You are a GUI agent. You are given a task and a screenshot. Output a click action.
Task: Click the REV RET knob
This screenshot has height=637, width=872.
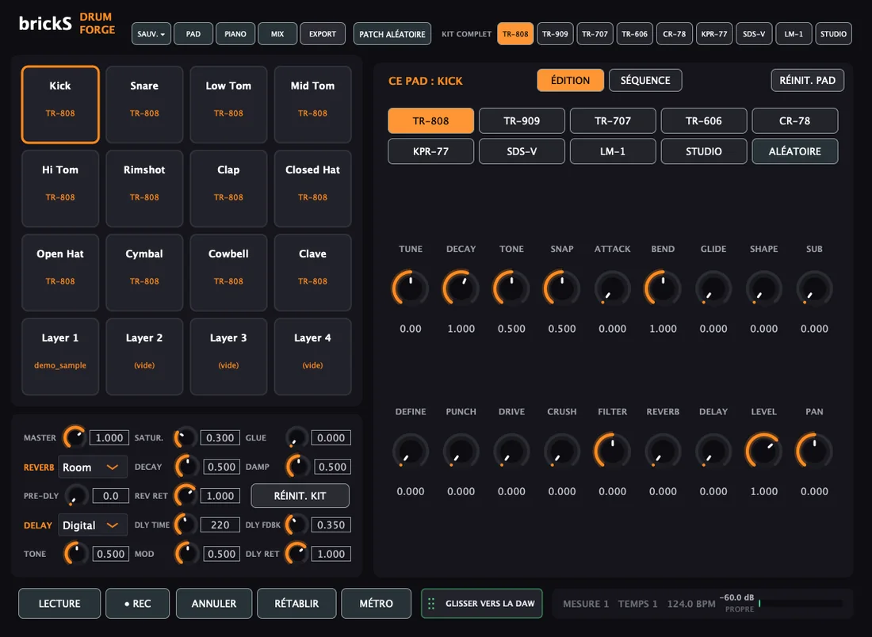(185, 496)
